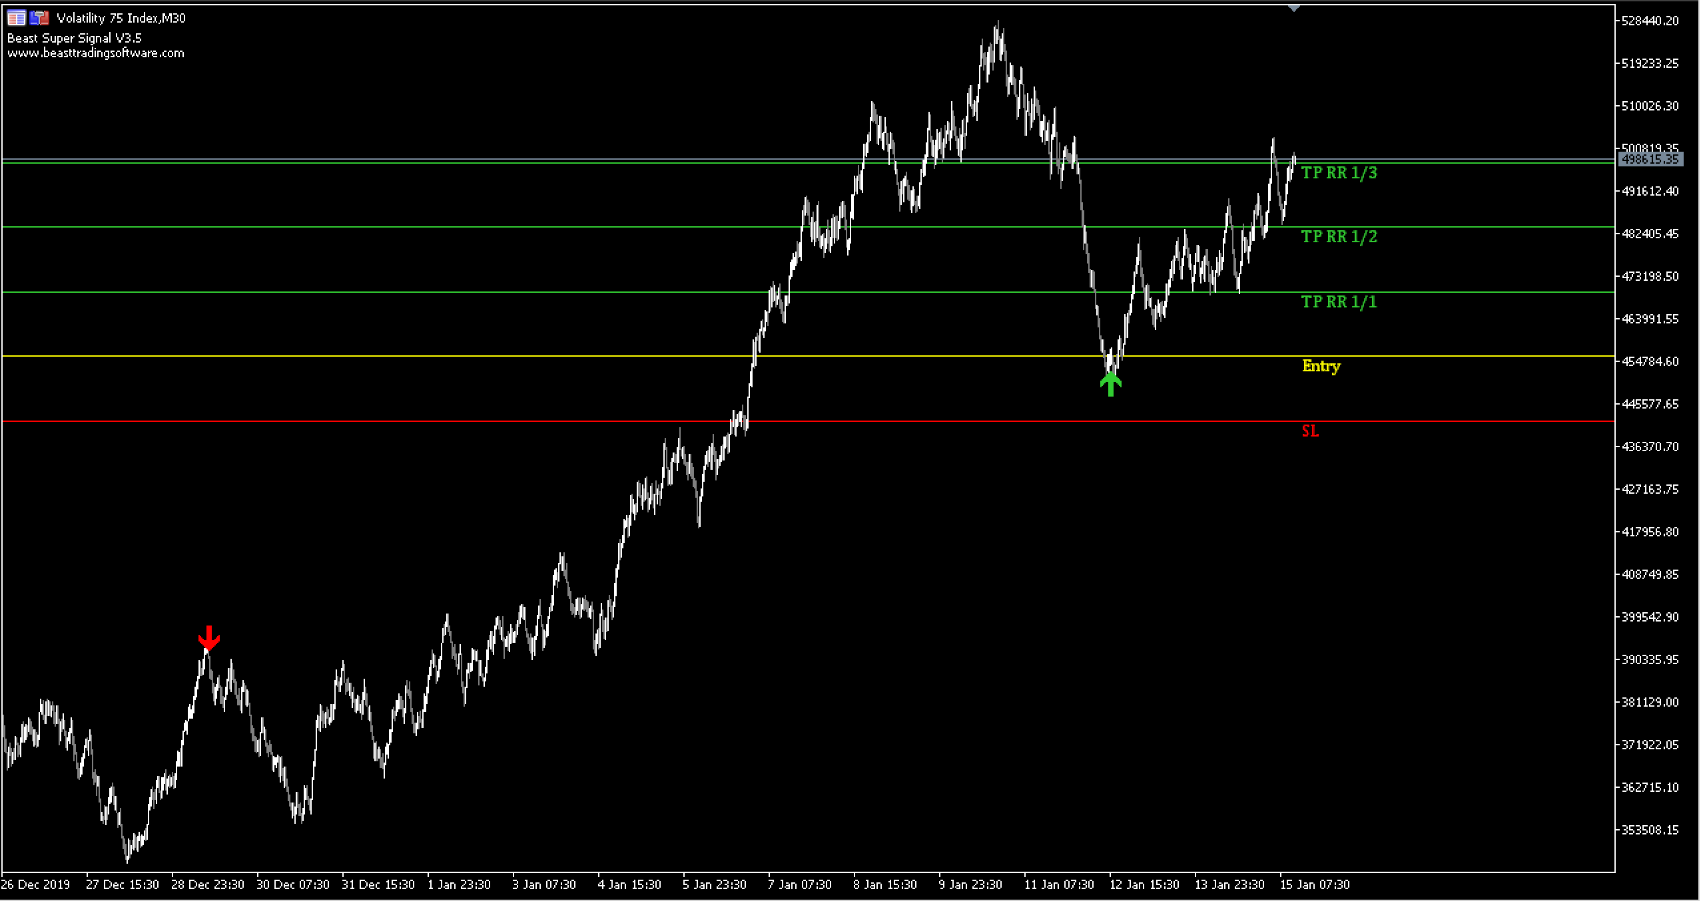This screenshot has width=1701, height=901.
Task: Open the Depth of Market icon
Action: coord(17,18)
